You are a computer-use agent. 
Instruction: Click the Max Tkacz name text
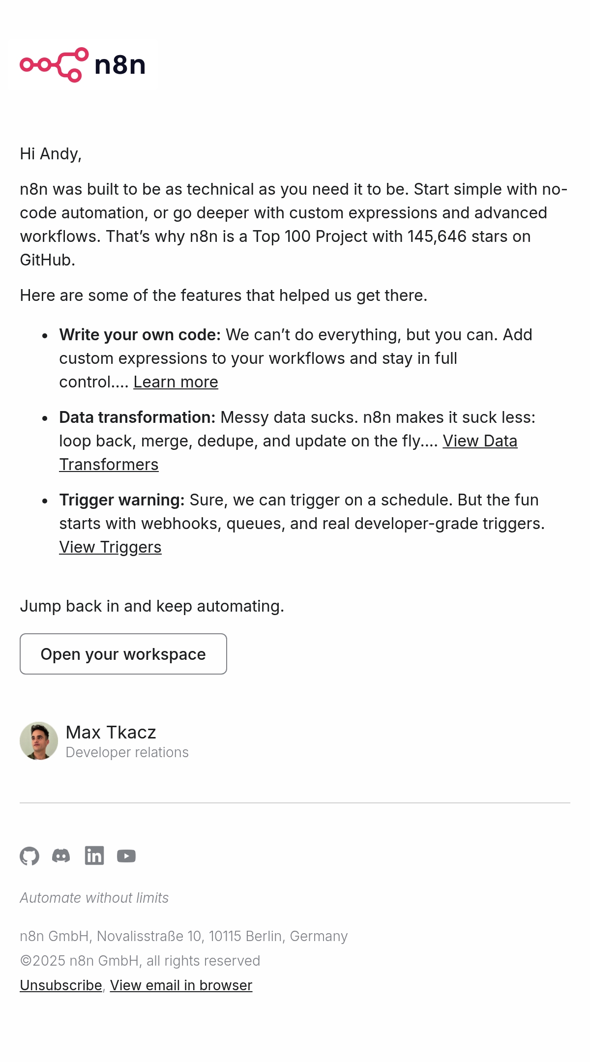pyautogui.click(x=111, y=732)
